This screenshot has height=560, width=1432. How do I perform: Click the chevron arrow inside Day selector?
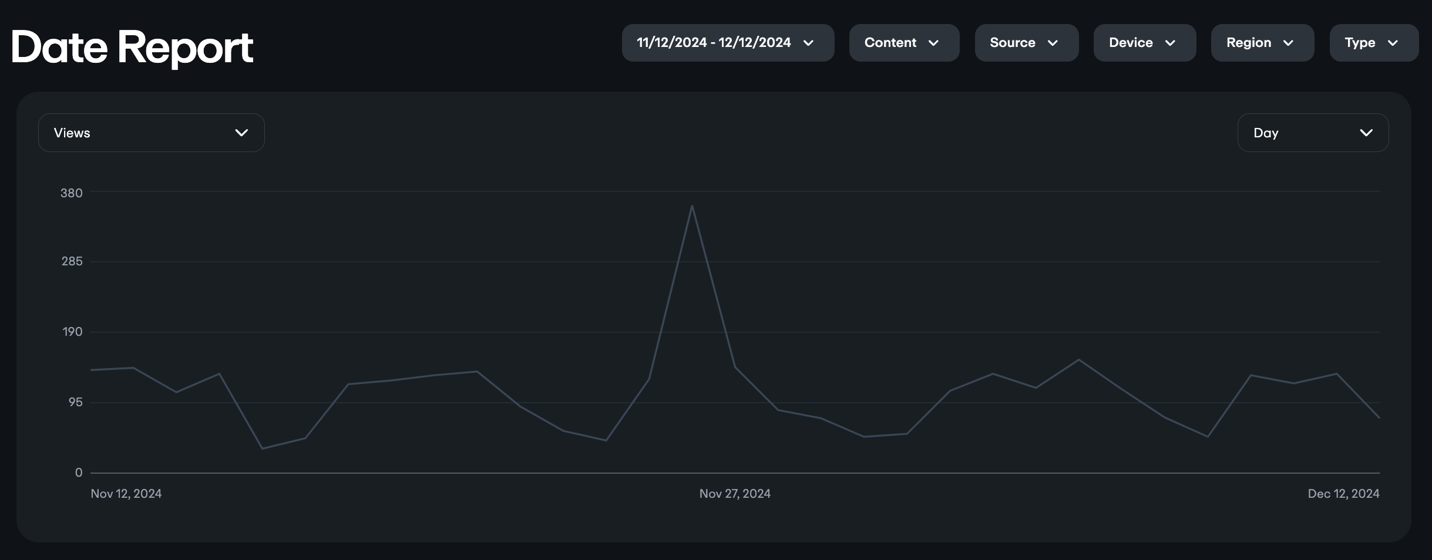pos(1366,133)
